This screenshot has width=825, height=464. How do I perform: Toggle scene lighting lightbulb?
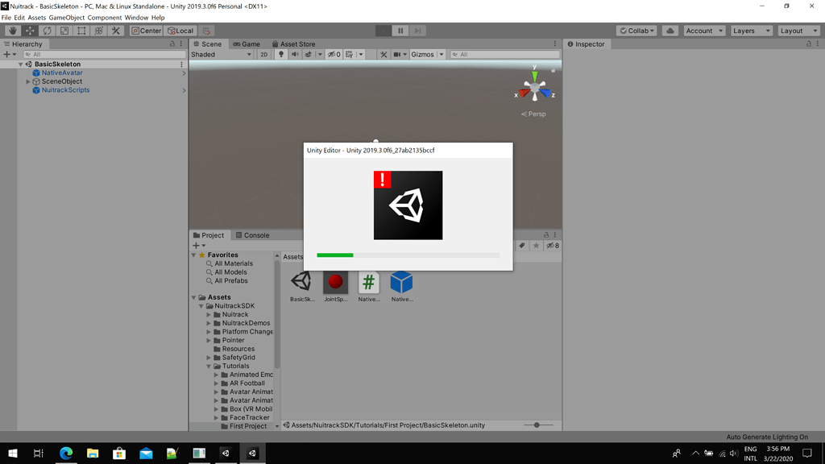281,55
